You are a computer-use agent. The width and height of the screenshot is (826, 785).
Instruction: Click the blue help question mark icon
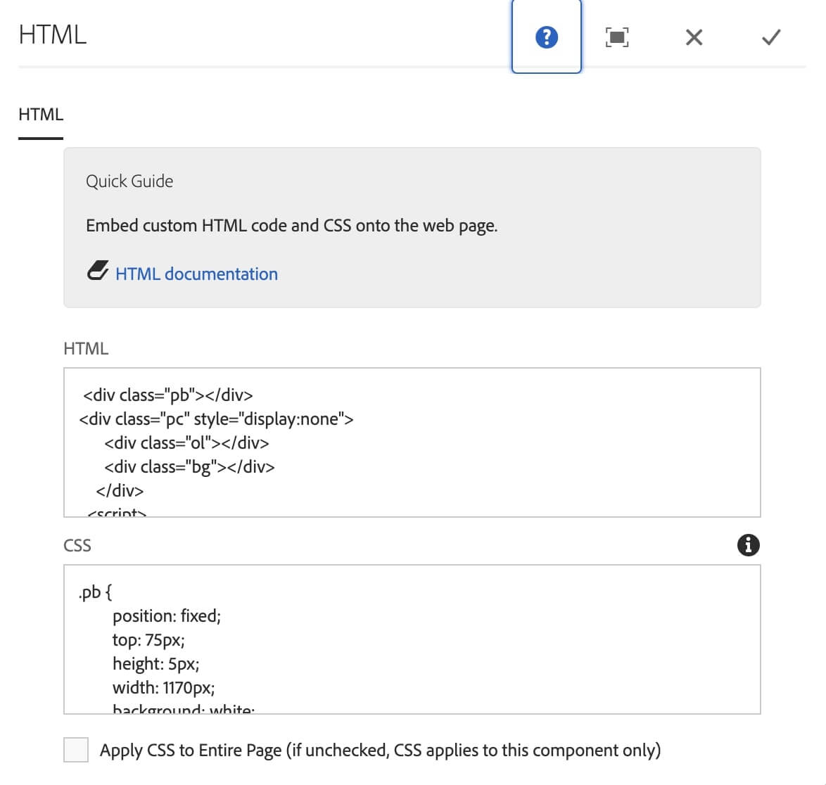click(x=546, y=37)
